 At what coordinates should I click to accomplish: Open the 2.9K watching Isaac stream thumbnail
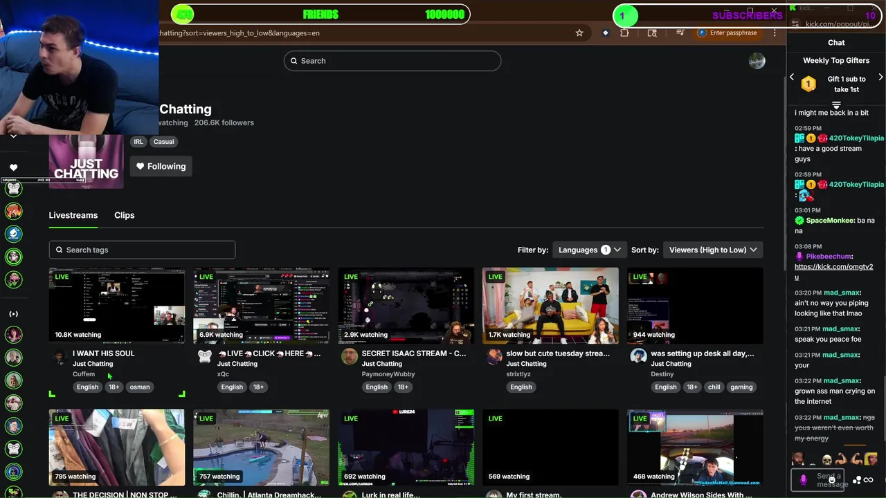pyautogui.click(x=406, y=306)
